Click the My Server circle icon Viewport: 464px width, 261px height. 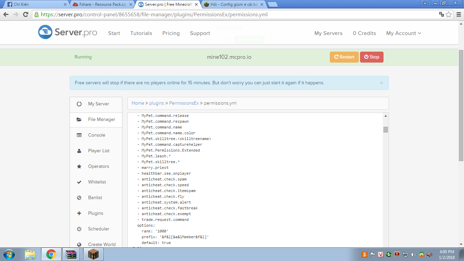[79, 104]
